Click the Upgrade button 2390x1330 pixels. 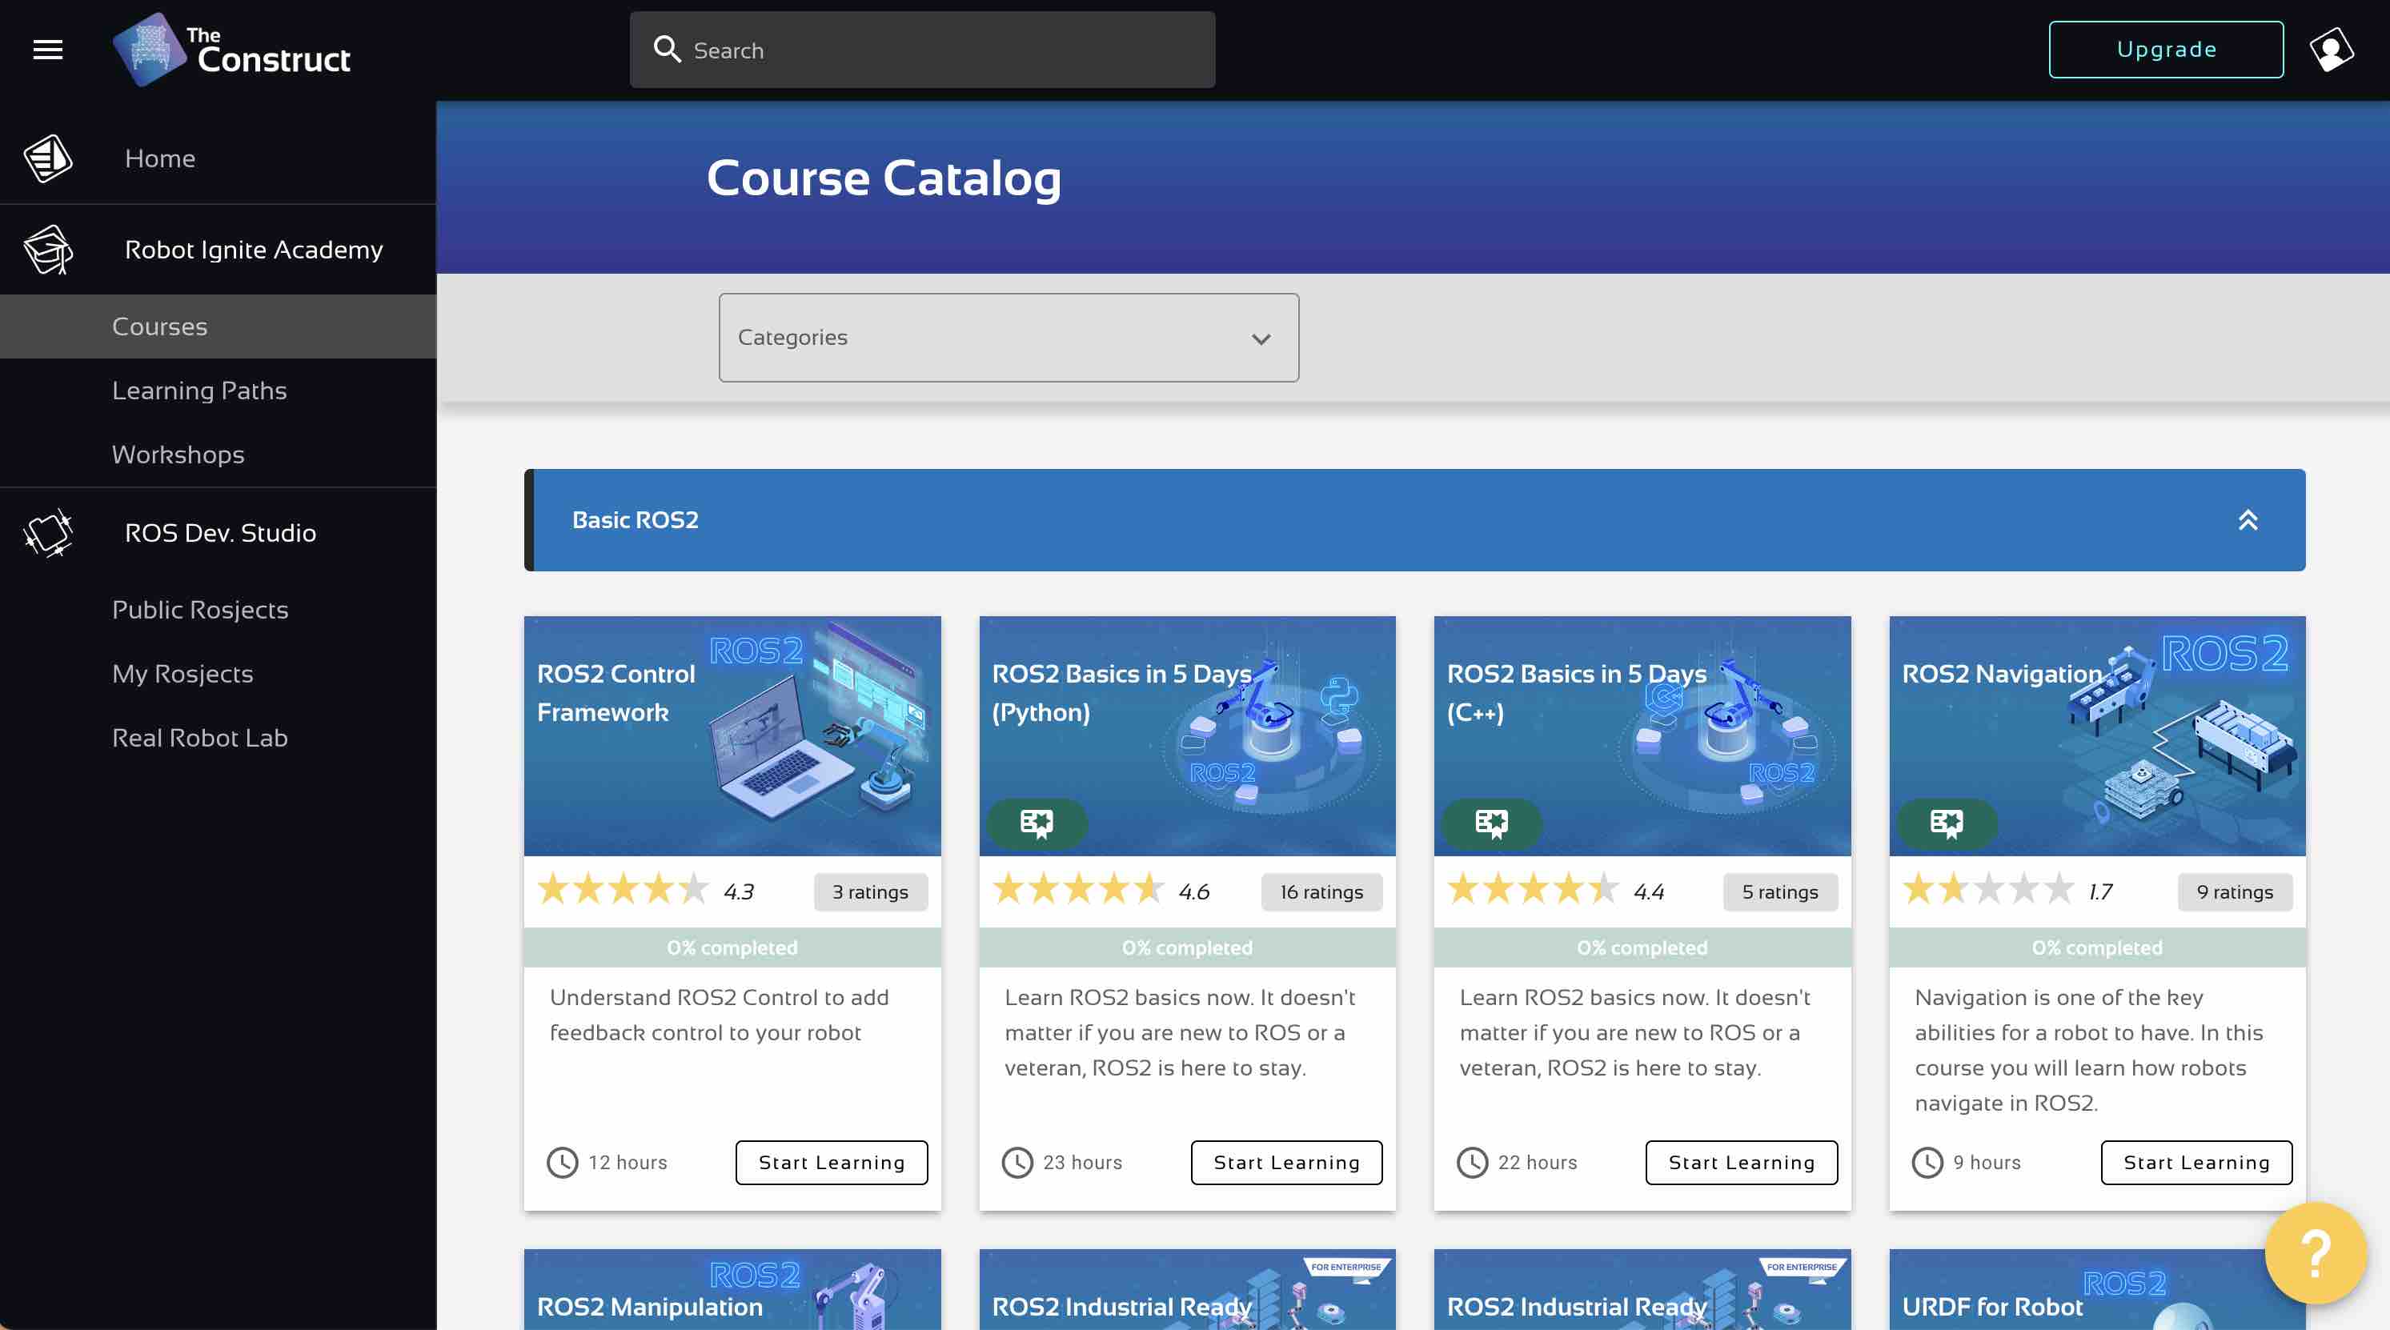click(2167, 50)
